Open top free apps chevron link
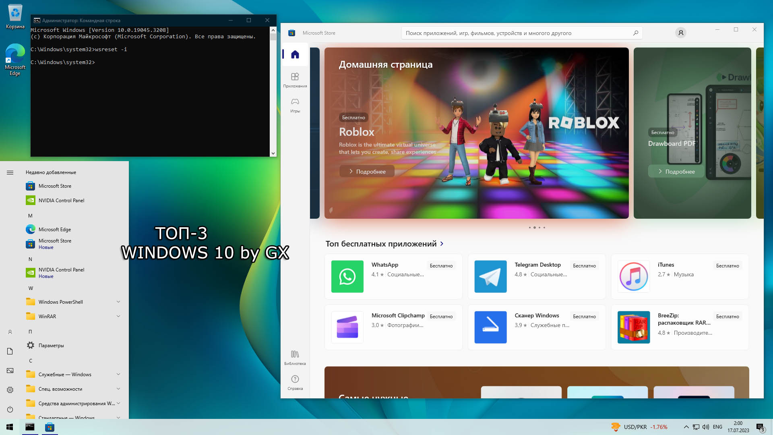 pyautogui.click(x=442, y=244)
